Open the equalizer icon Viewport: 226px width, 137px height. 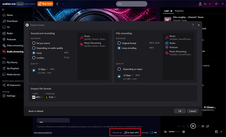184,132
